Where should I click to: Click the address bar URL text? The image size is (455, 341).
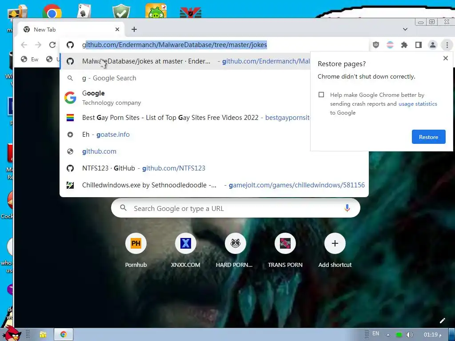tap(174, 45)
